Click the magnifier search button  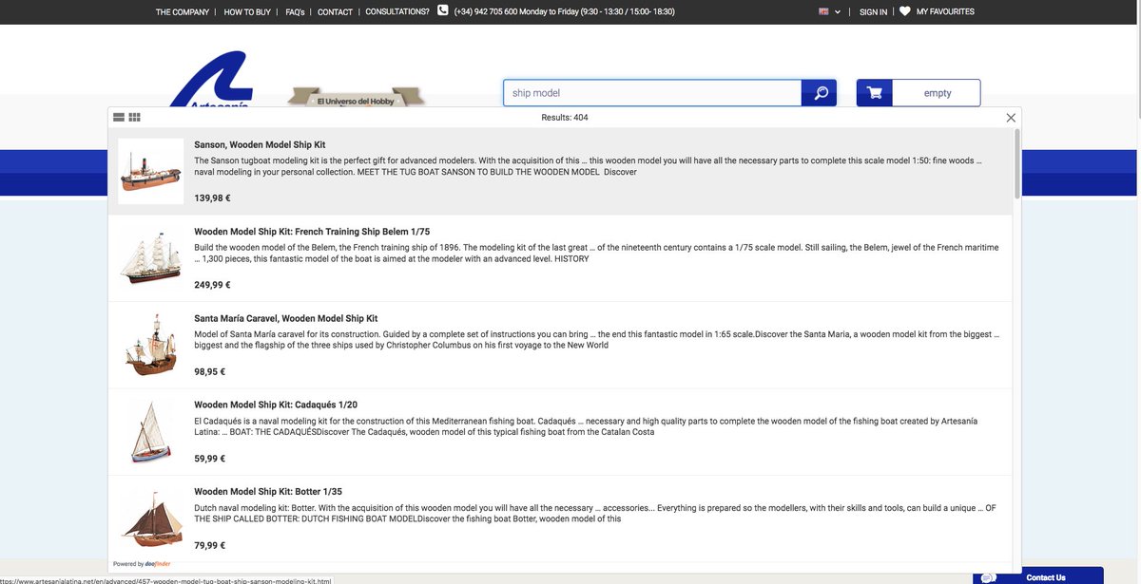tap(820, 93)
